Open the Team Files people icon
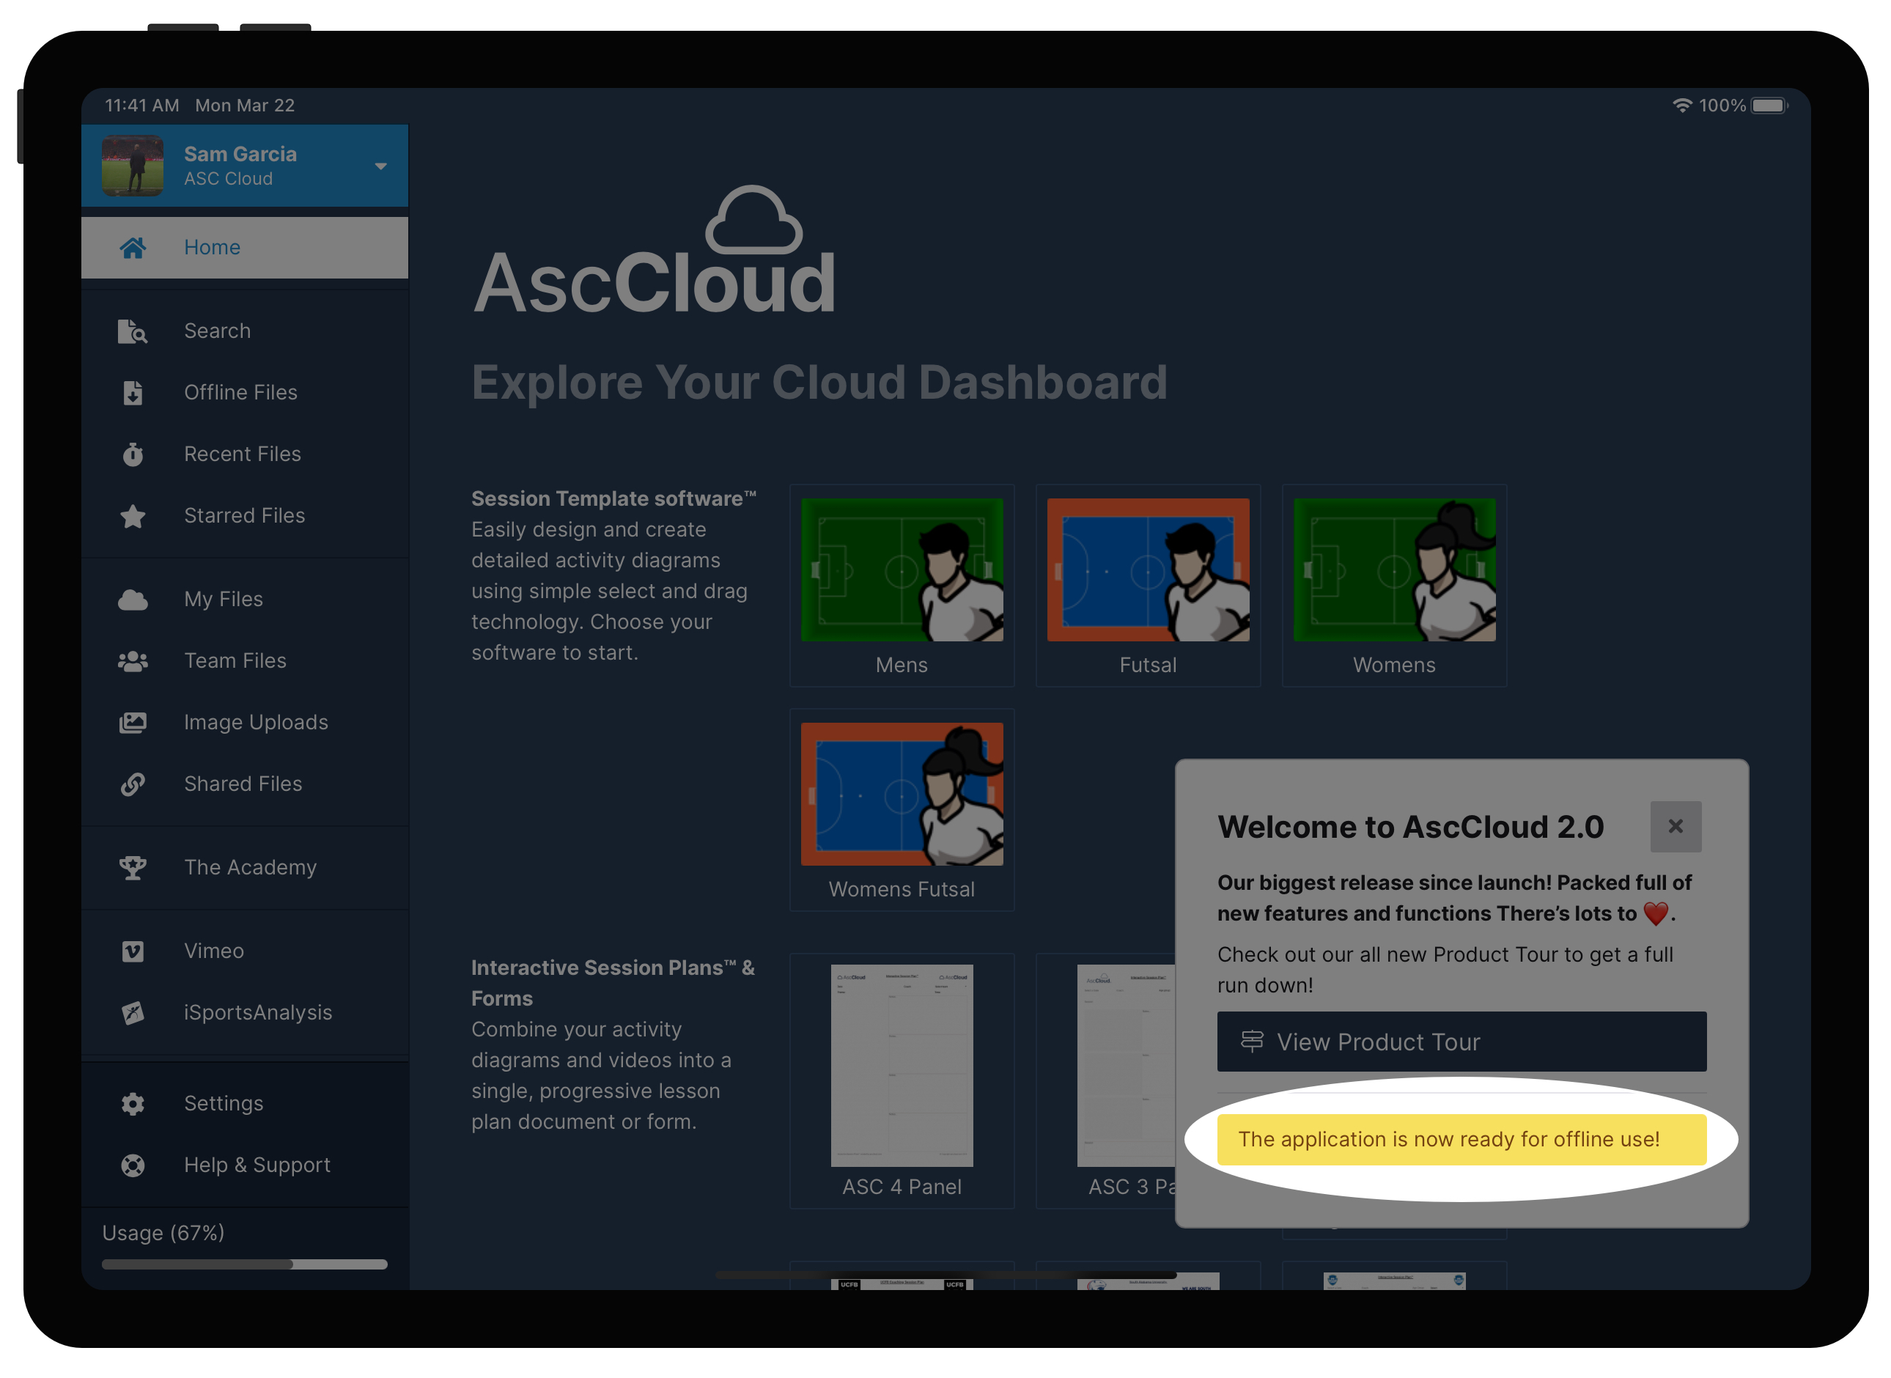The height and width of the screenshot is (1378, 1891). pos(133,661)
